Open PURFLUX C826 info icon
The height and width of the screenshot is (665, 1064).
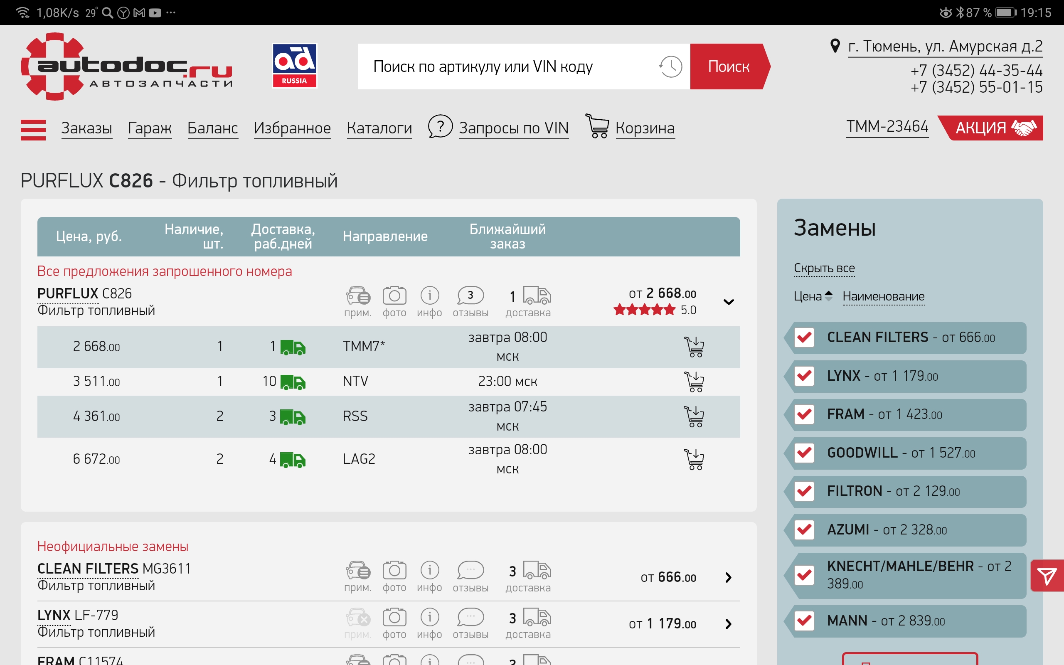430,296
